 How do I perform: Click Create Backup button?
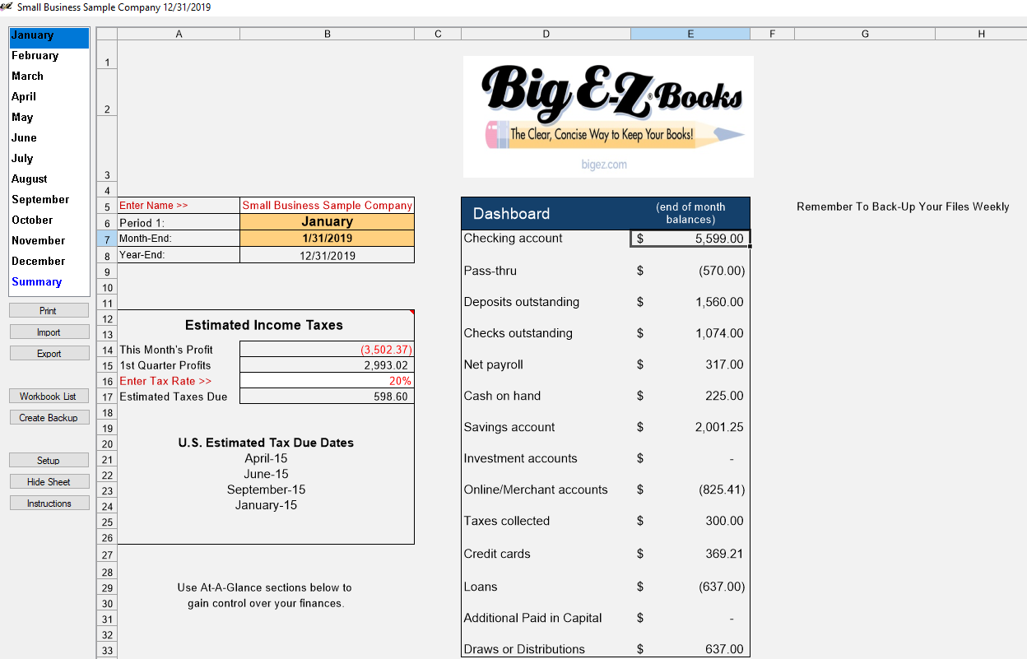[x=49, y=418]
